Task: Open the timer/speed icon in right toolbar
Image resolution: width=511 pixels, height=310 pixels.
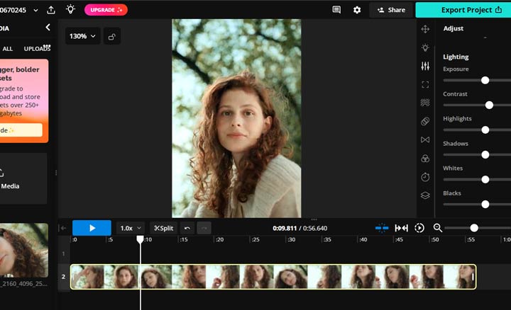Action: [425, 177]
